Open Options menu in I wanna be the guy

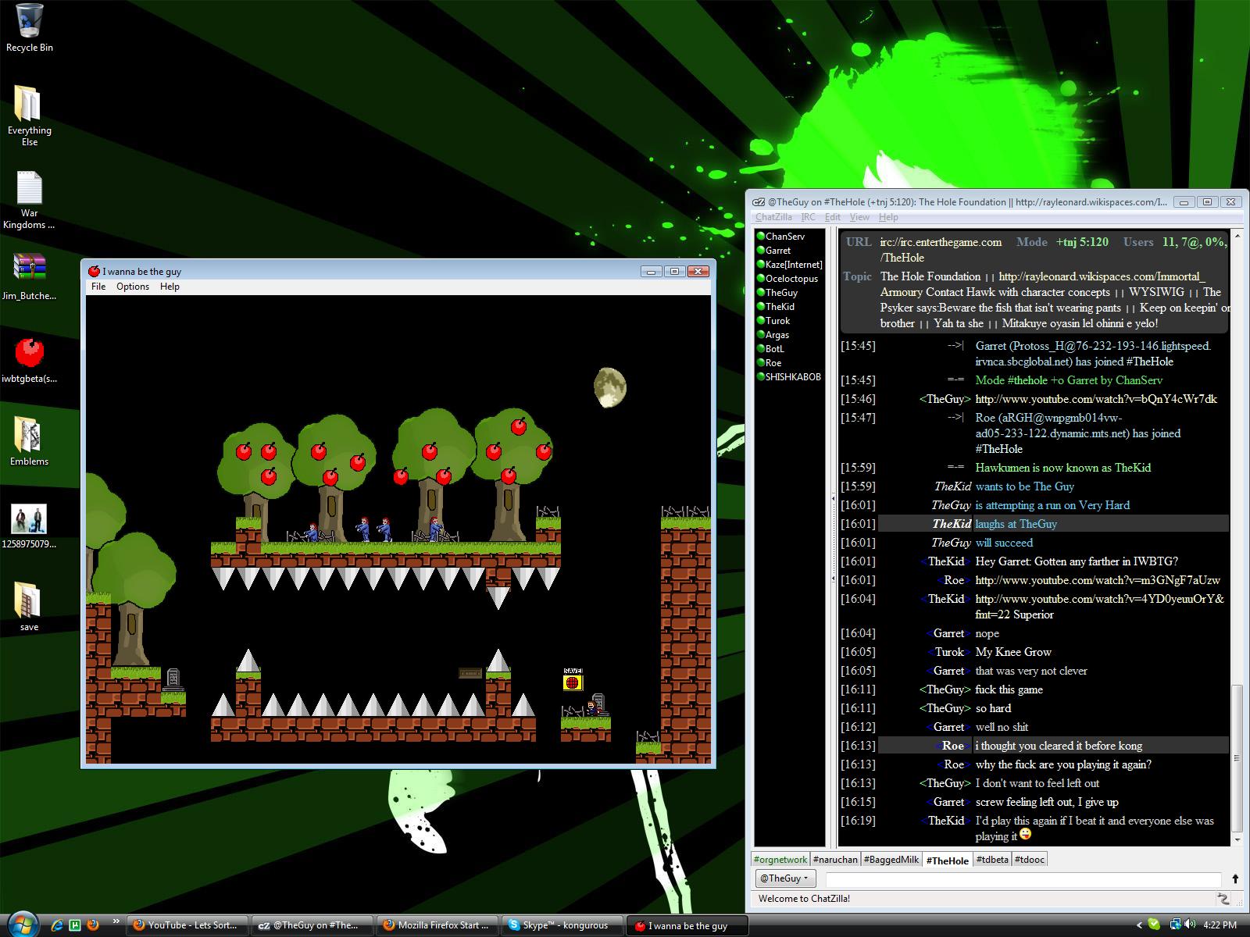(133, 287)
